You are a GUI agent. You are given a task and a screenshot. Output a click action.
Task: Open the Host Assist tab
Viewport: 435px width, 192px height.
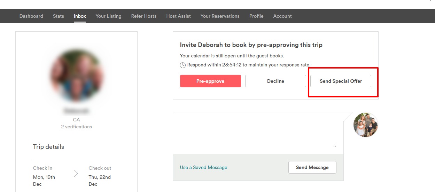coord(178,16)
